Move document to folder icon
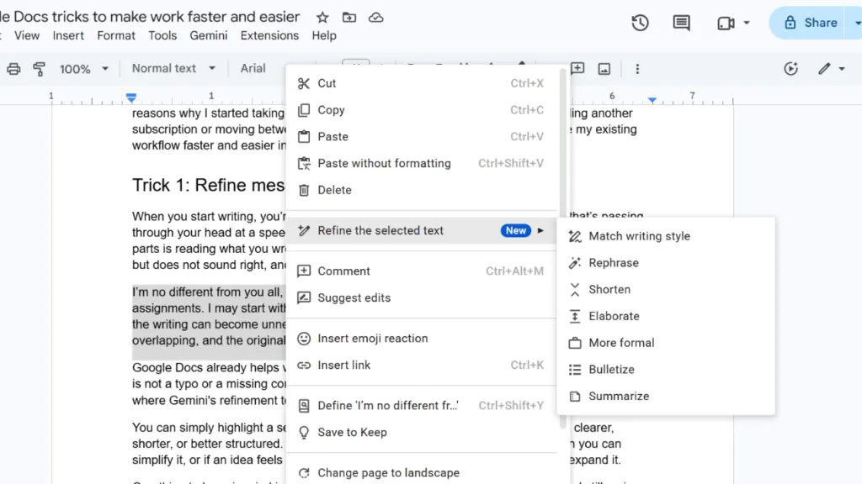Image resolution: width=862 pixels, height=484 pixels. pos(349,18)
